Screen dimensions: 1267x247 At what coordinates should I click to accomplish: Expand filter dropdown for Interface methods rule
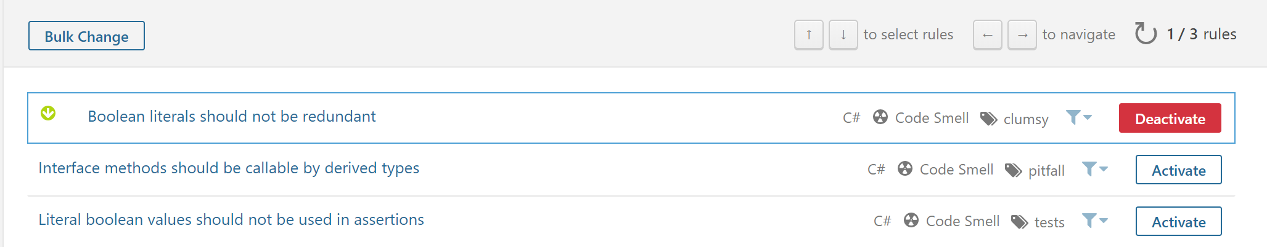point(1094,168)
